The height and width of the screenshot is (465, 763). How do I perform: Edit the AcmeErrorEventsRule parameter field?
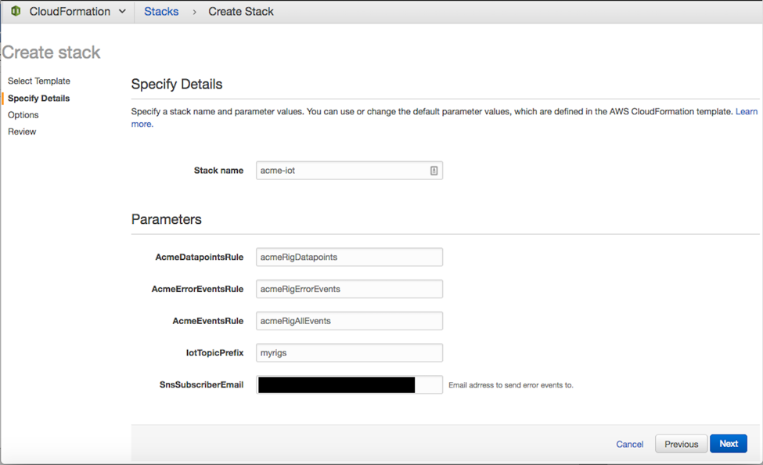(349, 289)
